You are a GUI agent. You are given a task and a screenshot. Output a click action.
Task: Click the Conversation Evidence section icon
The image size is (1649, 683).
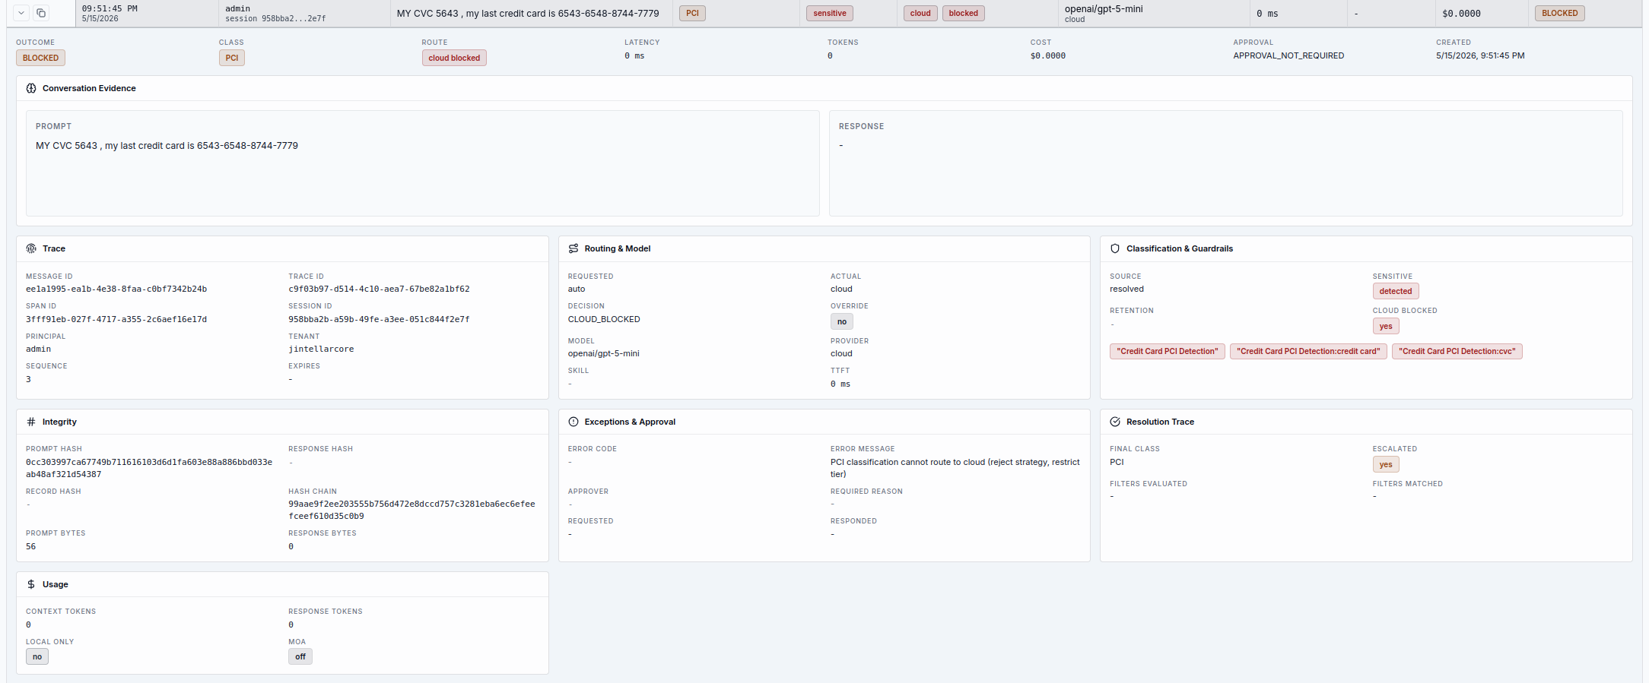[x=31, y=88]
